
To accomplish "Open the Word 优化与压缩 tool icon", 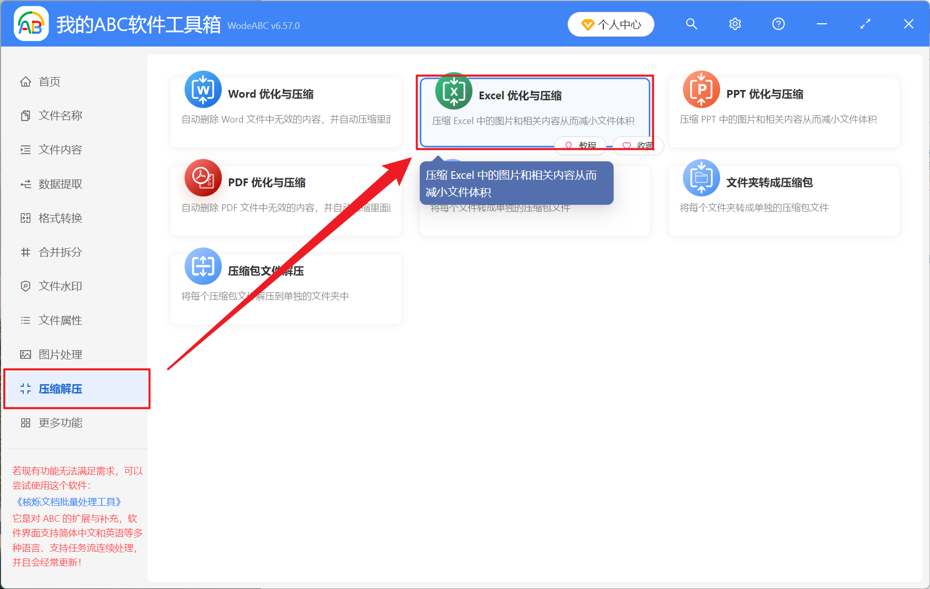I will point(203,89).
